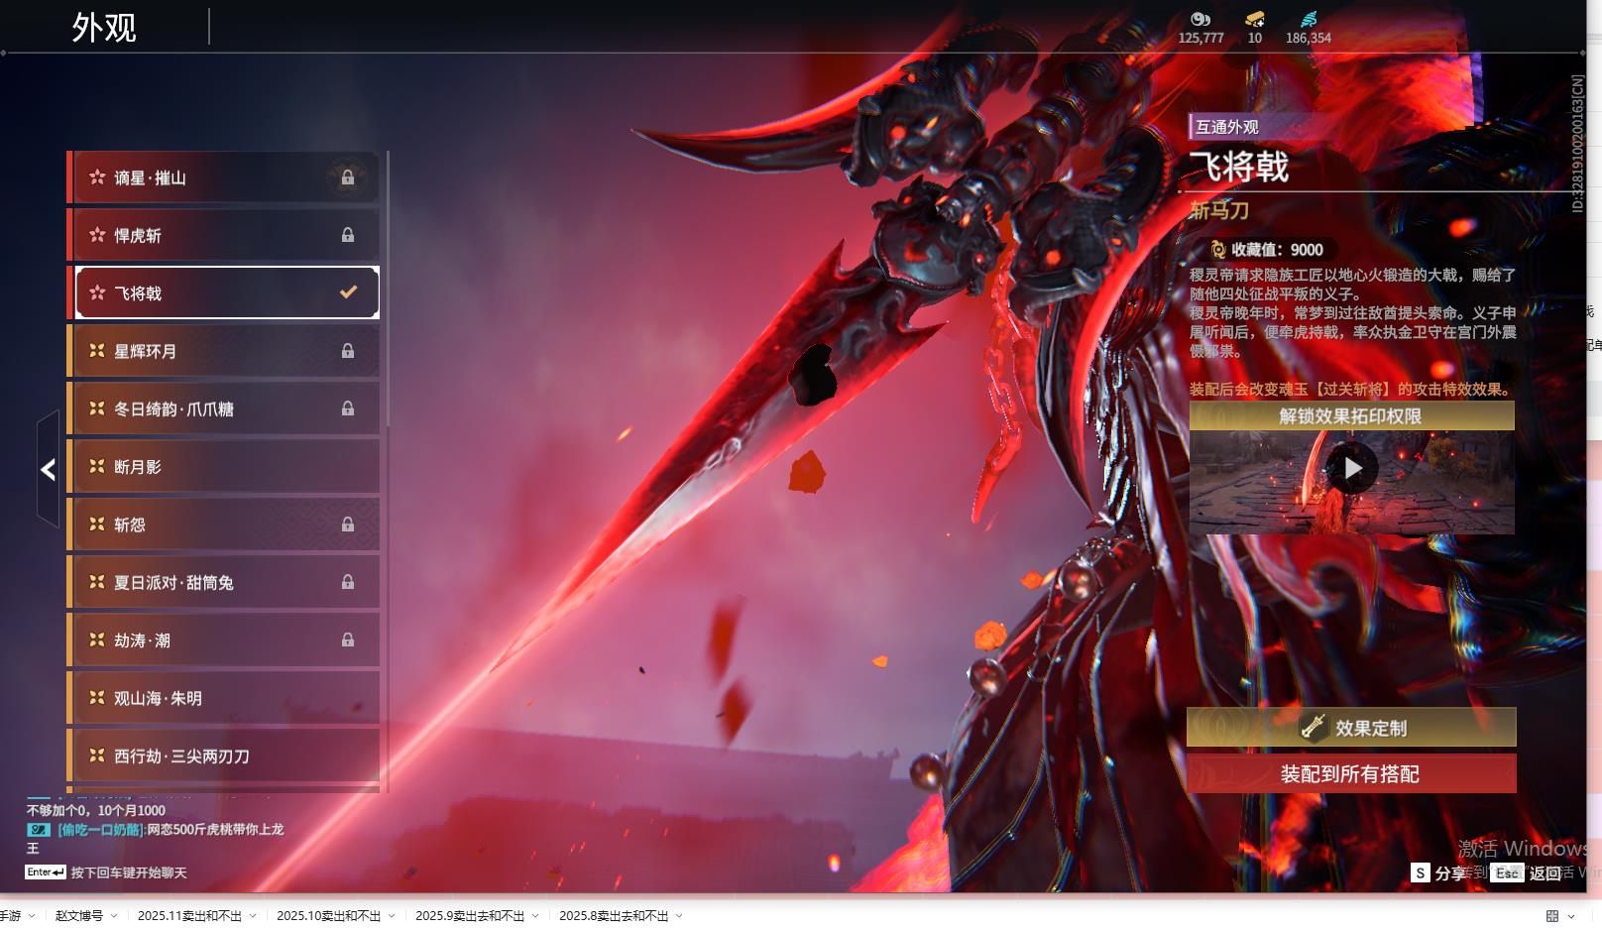Click the 偷吃一口奶酪 player name in chat
The image size is (1602, 931).
point(101,829)
